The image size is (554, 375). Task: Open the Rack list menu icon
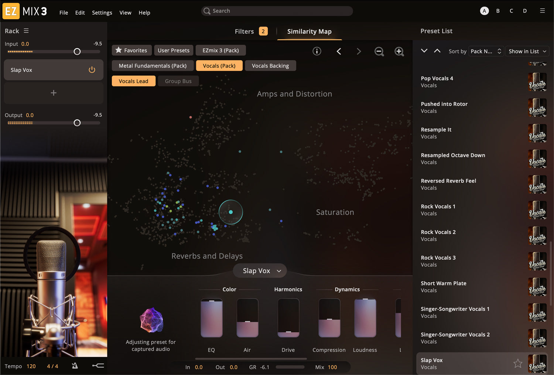pos(26,31)
